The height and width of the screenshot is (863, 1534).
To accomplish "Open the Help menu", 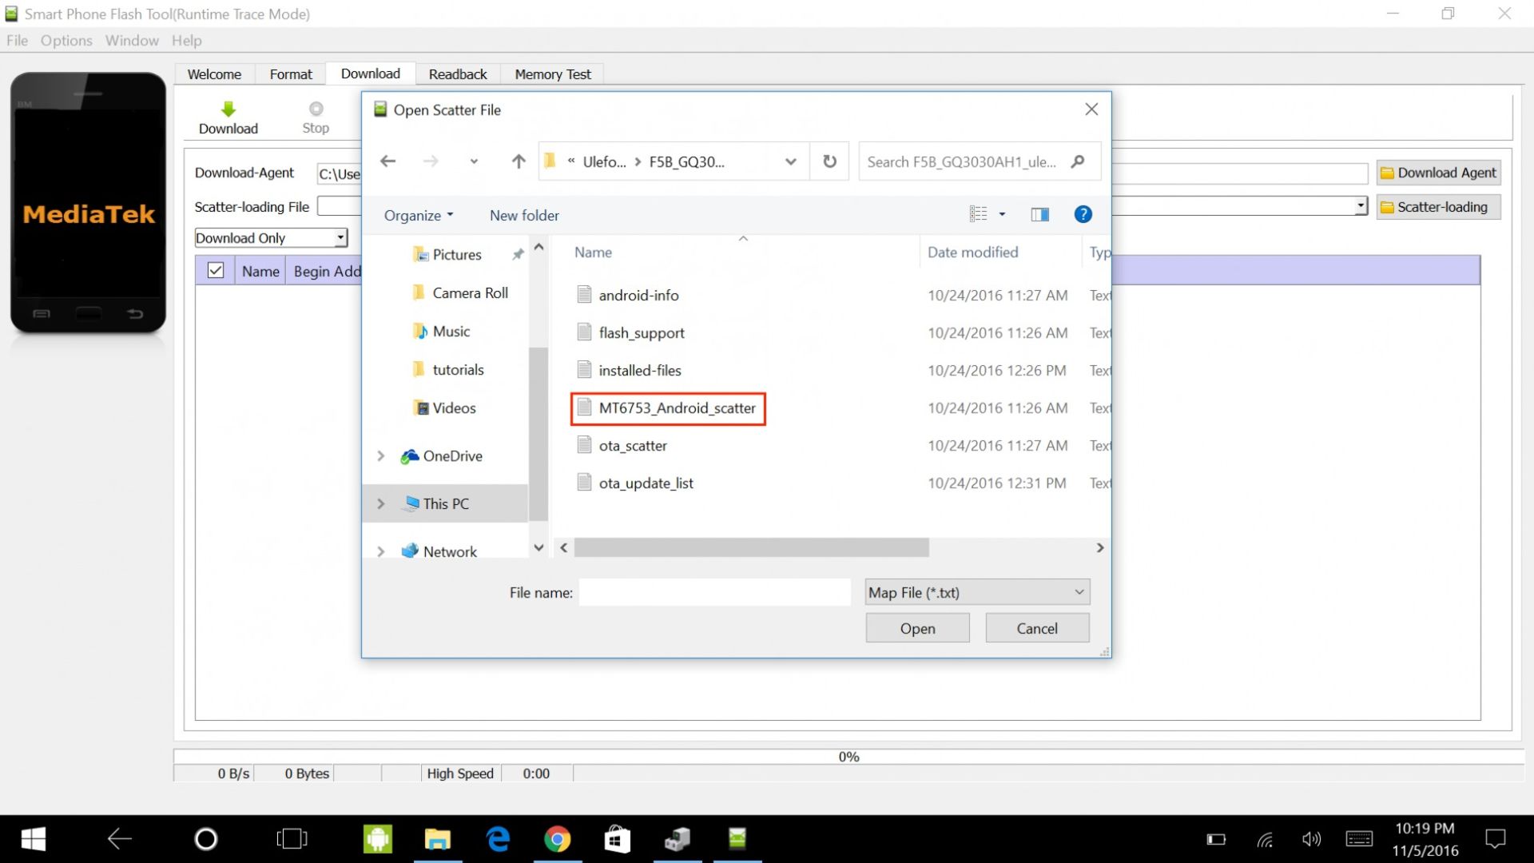I will [x=186, y=40].
